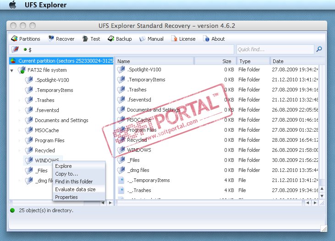This screenshot has width=335, height=241.
Task: Click the About info icon
Action: click(206, 38)
